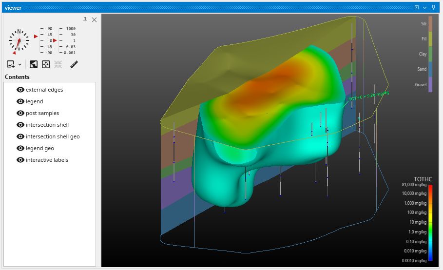Open the dropdown arrow beside the snapshot icon
Screen dimensions: 443x270
coord(20,64)
